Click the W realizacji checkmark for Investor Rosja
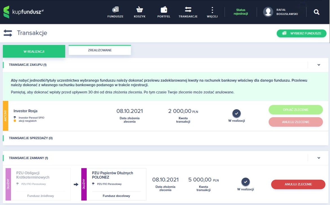The image size is (330, 205). (x=236, y=114)
